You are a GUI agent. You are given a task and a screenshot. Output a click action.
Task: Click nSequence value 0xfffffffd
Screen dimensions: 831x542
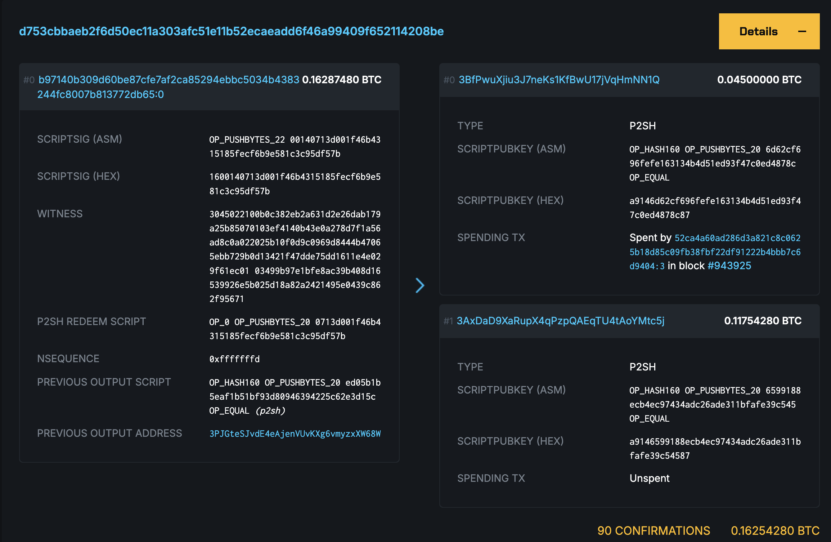tap(234, 359)
